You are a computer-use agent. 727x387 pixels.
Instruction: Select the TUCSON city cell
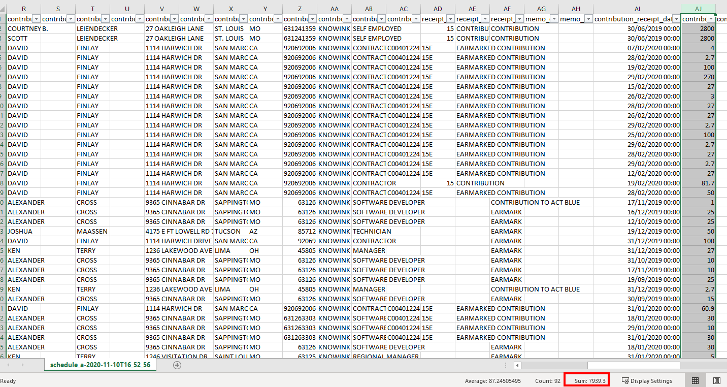(230, 231)
